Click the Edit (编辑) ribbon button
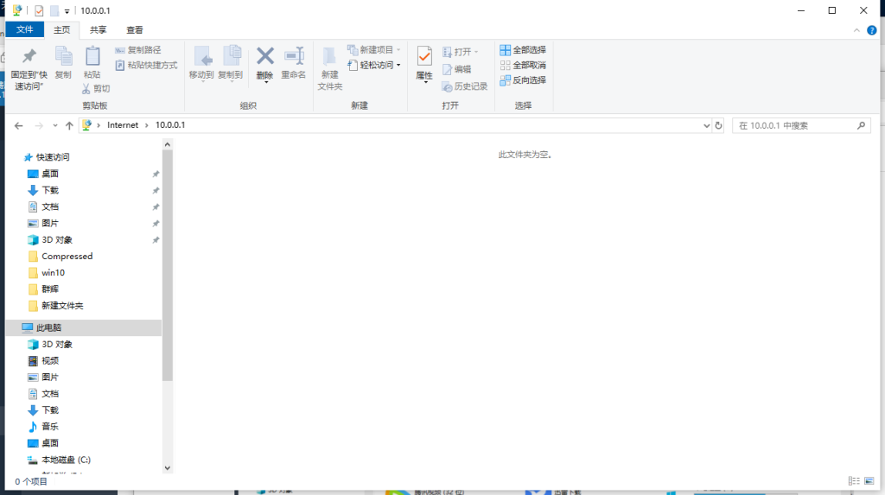 (456, 69)
